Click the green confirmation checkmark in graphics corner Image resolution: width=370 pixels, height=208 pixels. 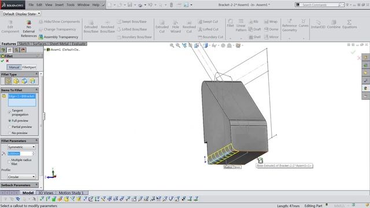[353, 52]
